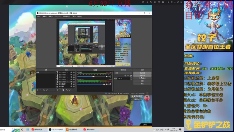Open 查看(V) menu in OBS
234x132 pixels.
[51, 16]
